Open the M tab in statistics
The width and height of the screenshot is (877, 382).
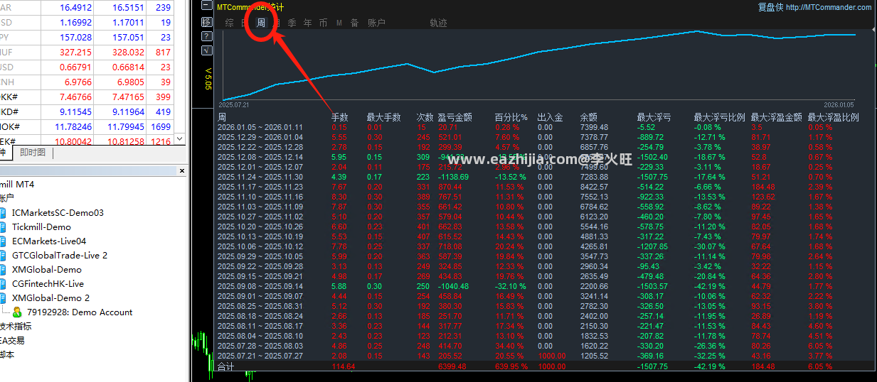coord(339,23)
